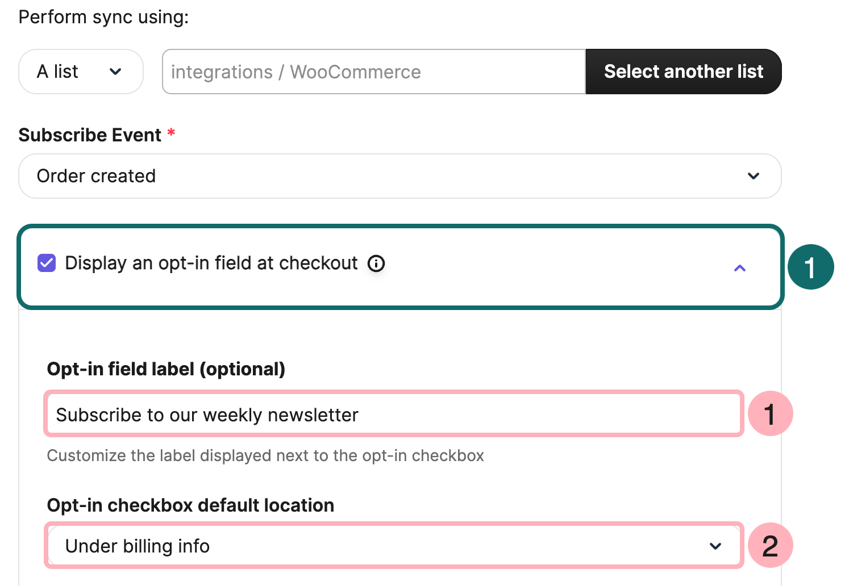Click the arrow on Under billing info dropdown
Screen dimensions: 849x586
(x=715, y=546)
